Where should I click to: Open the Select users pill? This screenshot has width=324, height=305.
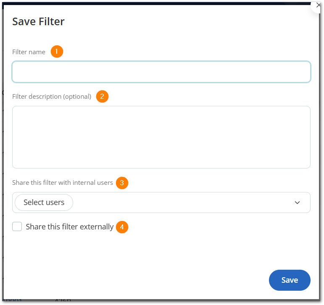44,202
